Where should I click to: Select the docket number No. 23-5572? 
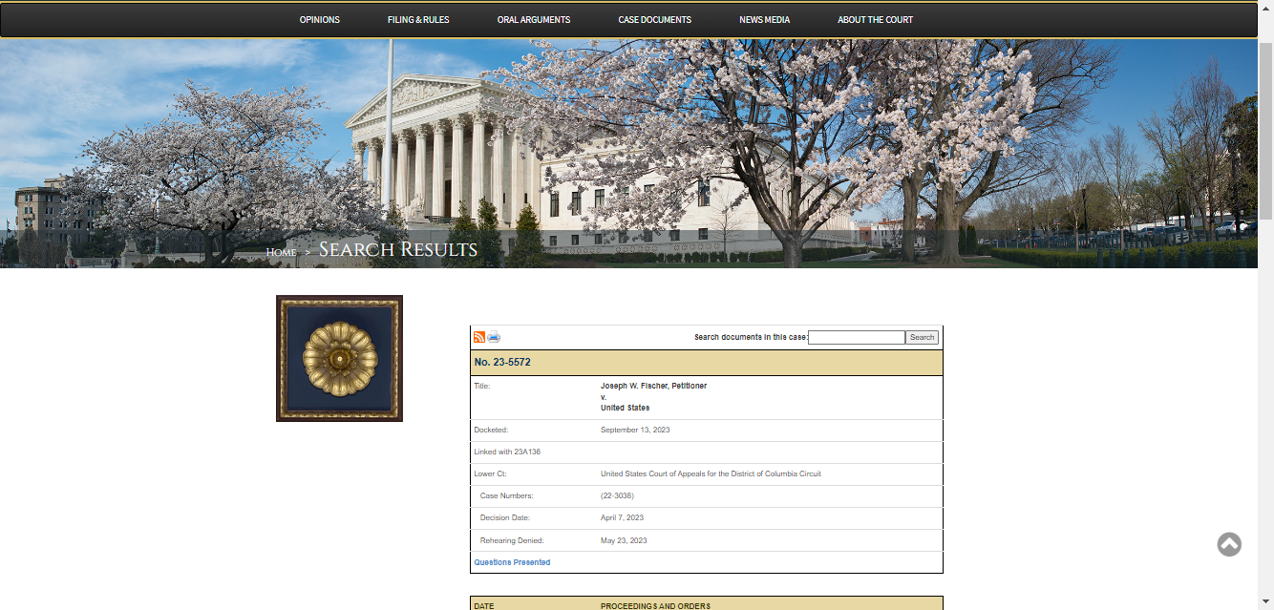pyautogui.click(x=502, y=363)
